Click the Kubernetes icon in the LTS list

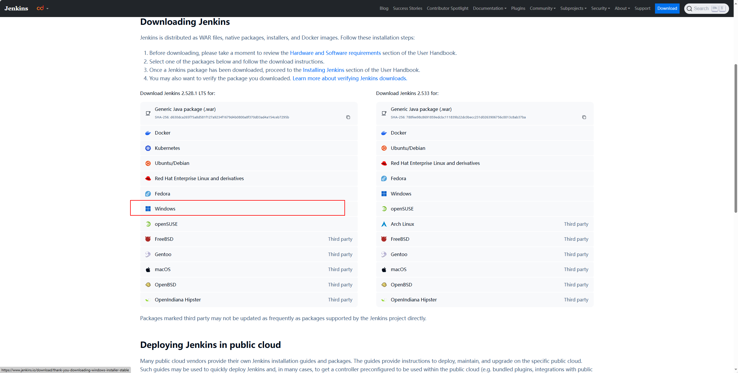click(x=148, y=148)
